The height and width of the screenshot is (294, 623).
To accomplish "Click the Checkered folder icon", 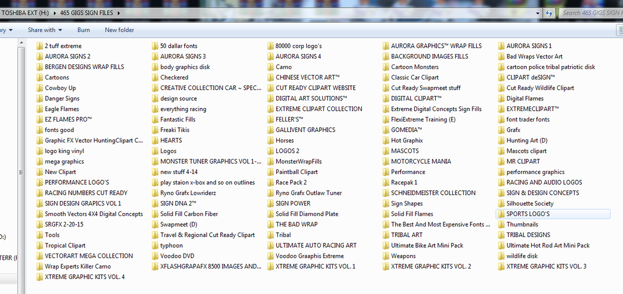I will (155, 77).
